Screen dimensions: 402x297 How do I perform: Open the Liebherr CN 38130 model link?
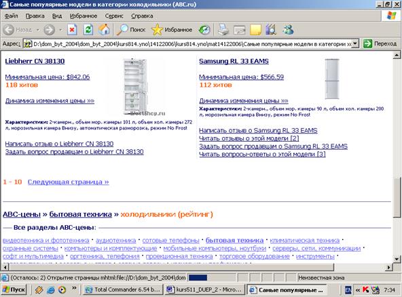35,61
